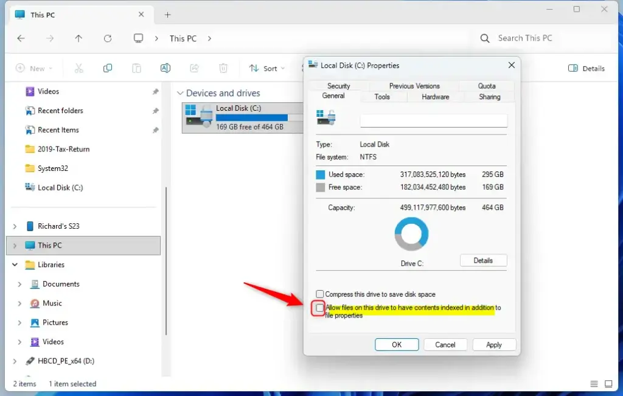This screenshot has height=396, width=623.
Task: Click the Share toolbar icon
Action: pos(194,68)
